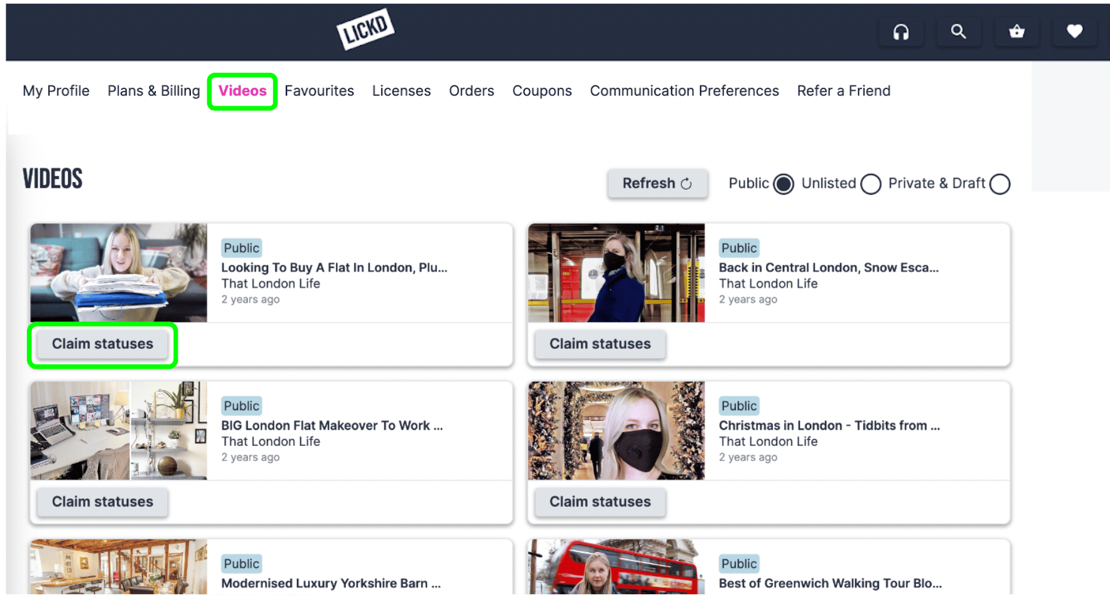Screen dimensions: 1110x598
Task: Click title 'Modernised Luxury Yorkshire Barn ...'
Action: [x=331, y=583]
